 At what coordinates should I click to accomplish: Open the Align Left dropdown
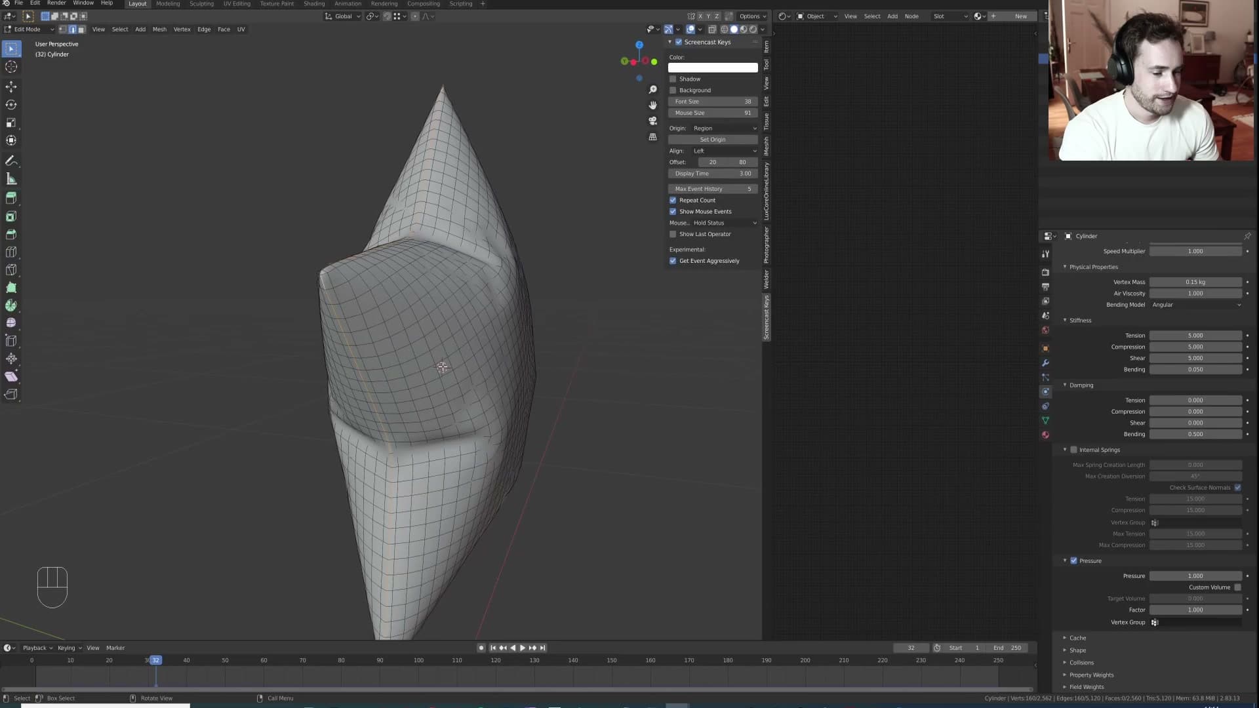(x=725, y=151)
